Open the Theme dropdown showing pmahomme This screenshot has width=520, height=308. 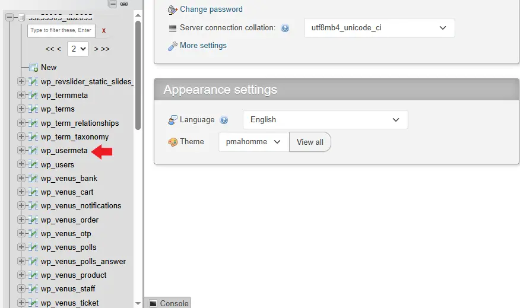[253, 142]
